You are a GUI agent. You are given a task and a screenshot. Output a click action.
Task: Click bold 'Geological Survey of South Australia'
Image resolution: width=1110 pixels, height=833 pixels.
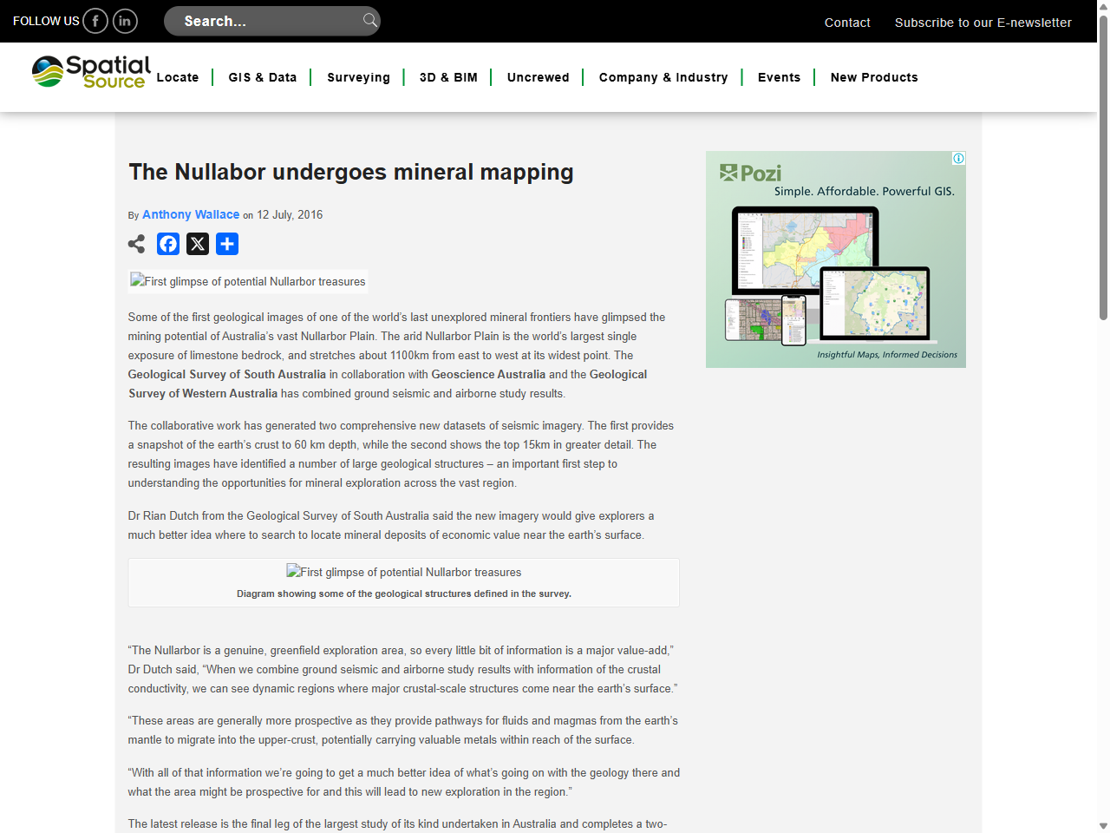click(x=227, y=374)
